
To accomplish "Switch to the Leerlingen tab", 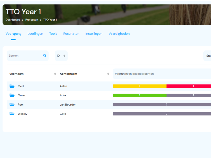I will click(x=35, y=34).
